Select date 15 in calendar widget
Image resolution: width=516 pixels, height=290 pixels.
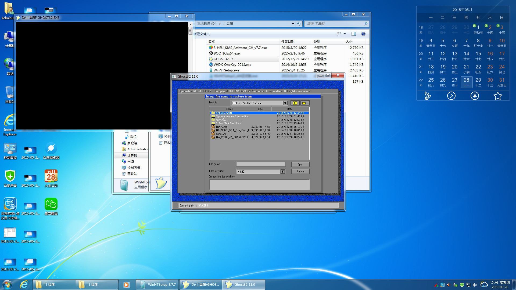pos(478,56)
